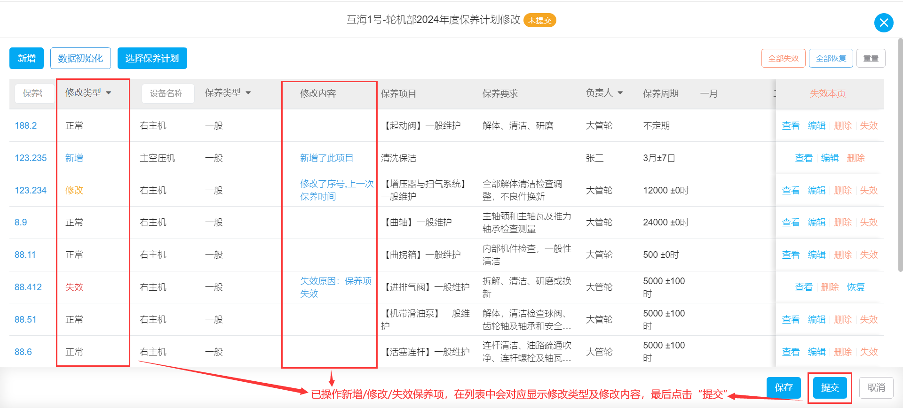Restore the 88.412 row via 恢复
This screenshot has width=903, height=409.
pos(855,287)
